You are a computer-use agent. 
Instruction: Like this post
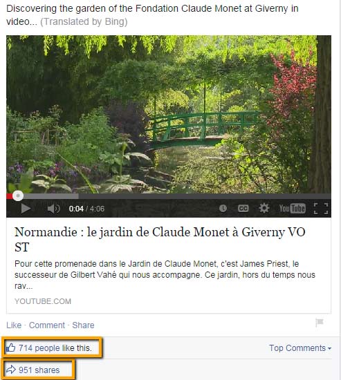click(x=14, y=325)
